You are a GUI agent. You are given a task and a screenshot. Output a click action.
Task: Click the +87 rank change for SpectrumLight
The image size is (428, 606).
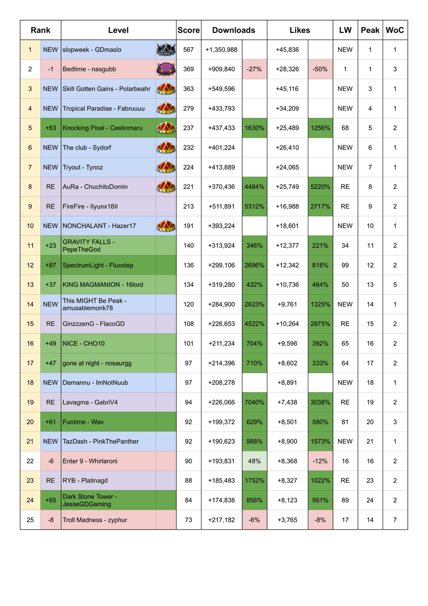click(50, 265)
